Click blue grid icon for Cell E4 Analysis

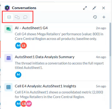coord(9,87)
